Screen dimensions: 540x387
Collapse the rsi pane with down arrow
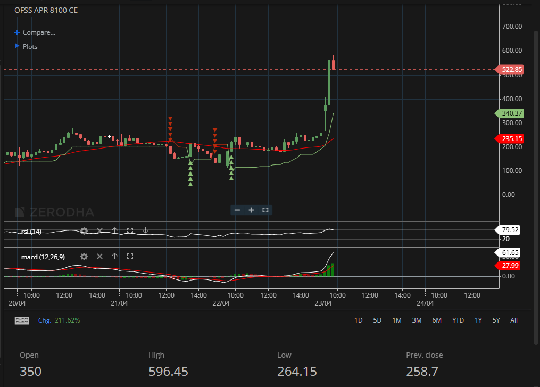coord(145,230)
